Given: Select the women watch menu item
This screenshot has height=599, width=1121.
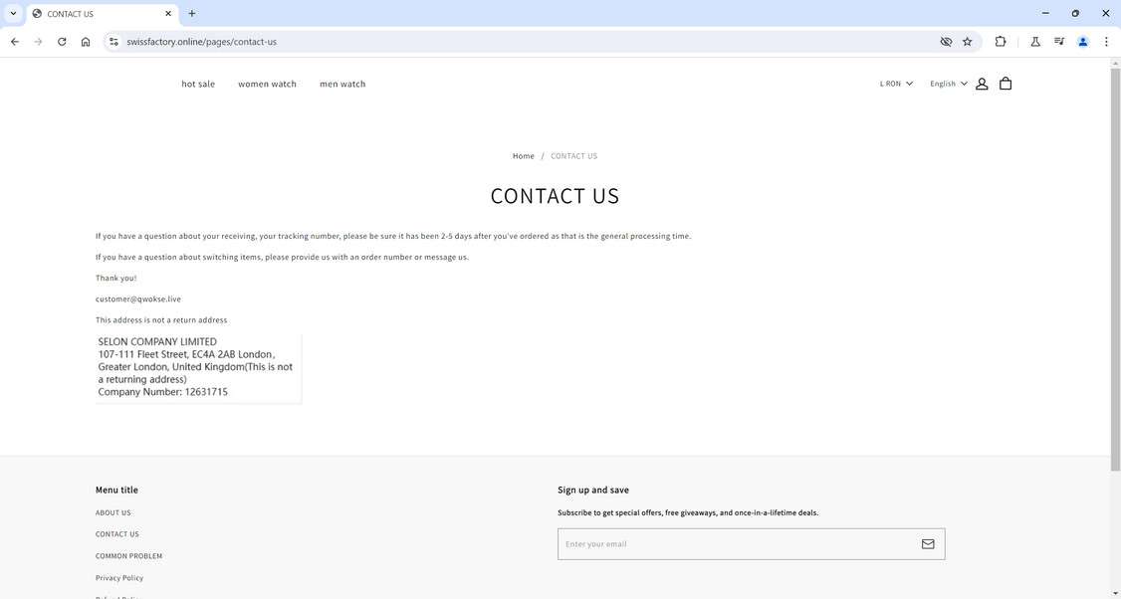Looking at the screenshot, I should [x=267, y=85].
